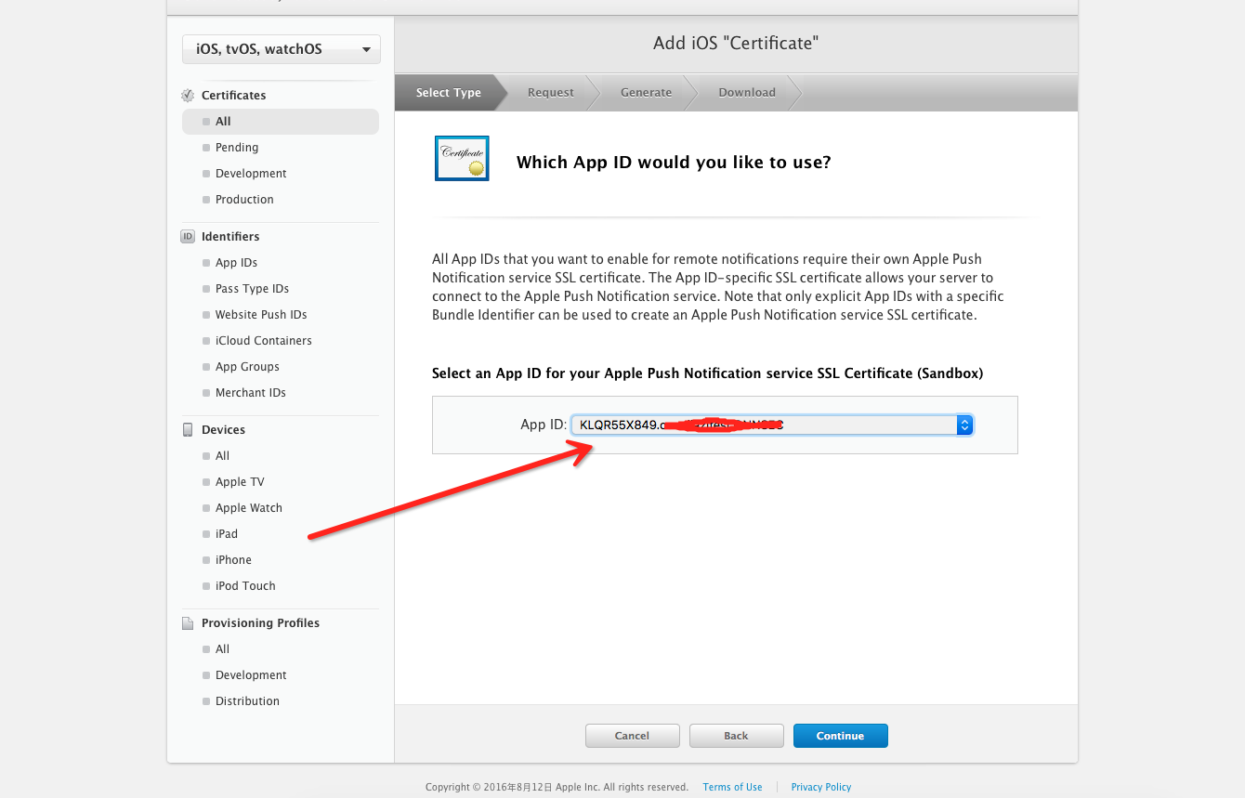Show Pending certificates
Image resolution: width=1245 pixels, height=798 pixels.
237,148
